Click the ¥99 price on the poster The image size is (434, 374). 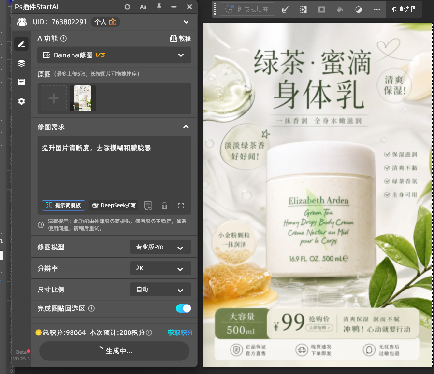point(289,322)
